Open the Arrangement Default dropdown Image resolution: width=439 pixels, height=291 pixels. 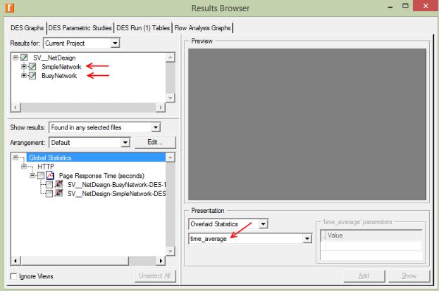[x=125, y=143]
